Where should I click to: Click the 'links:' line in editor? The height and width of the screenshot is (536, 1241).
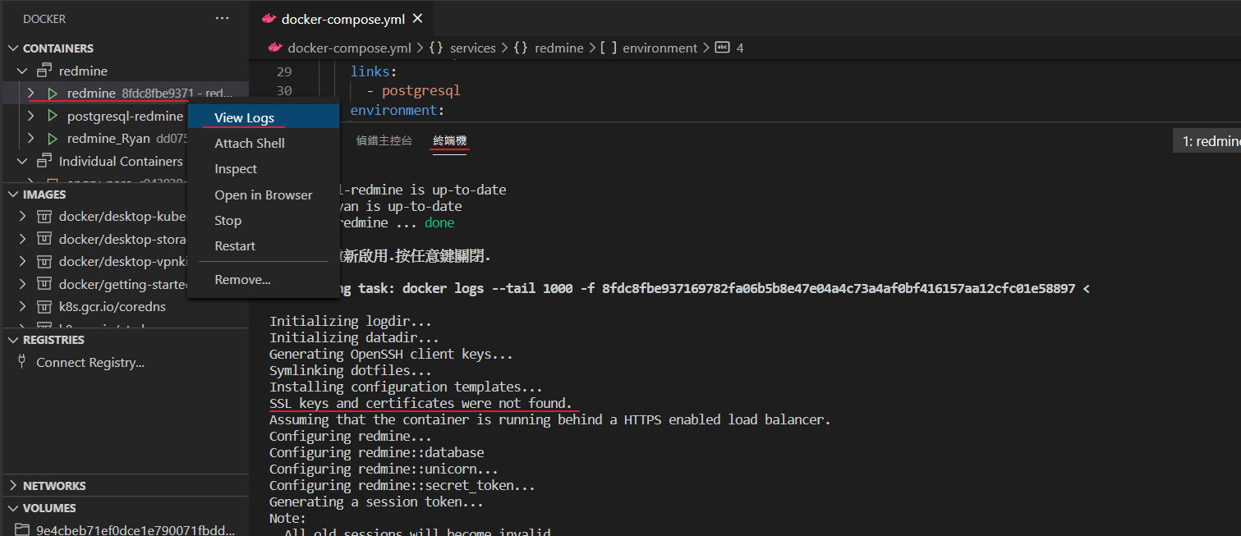click(374, 71)
